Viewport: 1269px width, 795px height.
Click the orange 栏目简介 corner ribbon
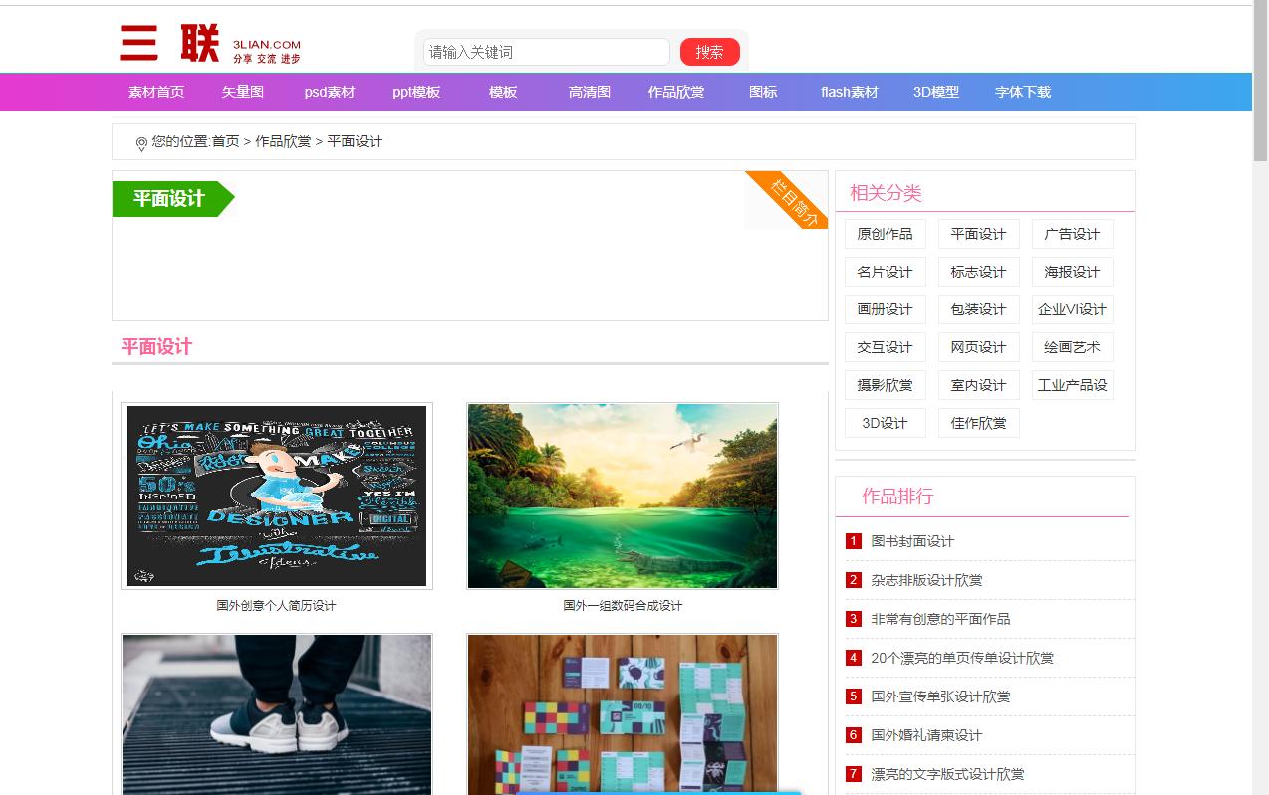click(792, 199)
